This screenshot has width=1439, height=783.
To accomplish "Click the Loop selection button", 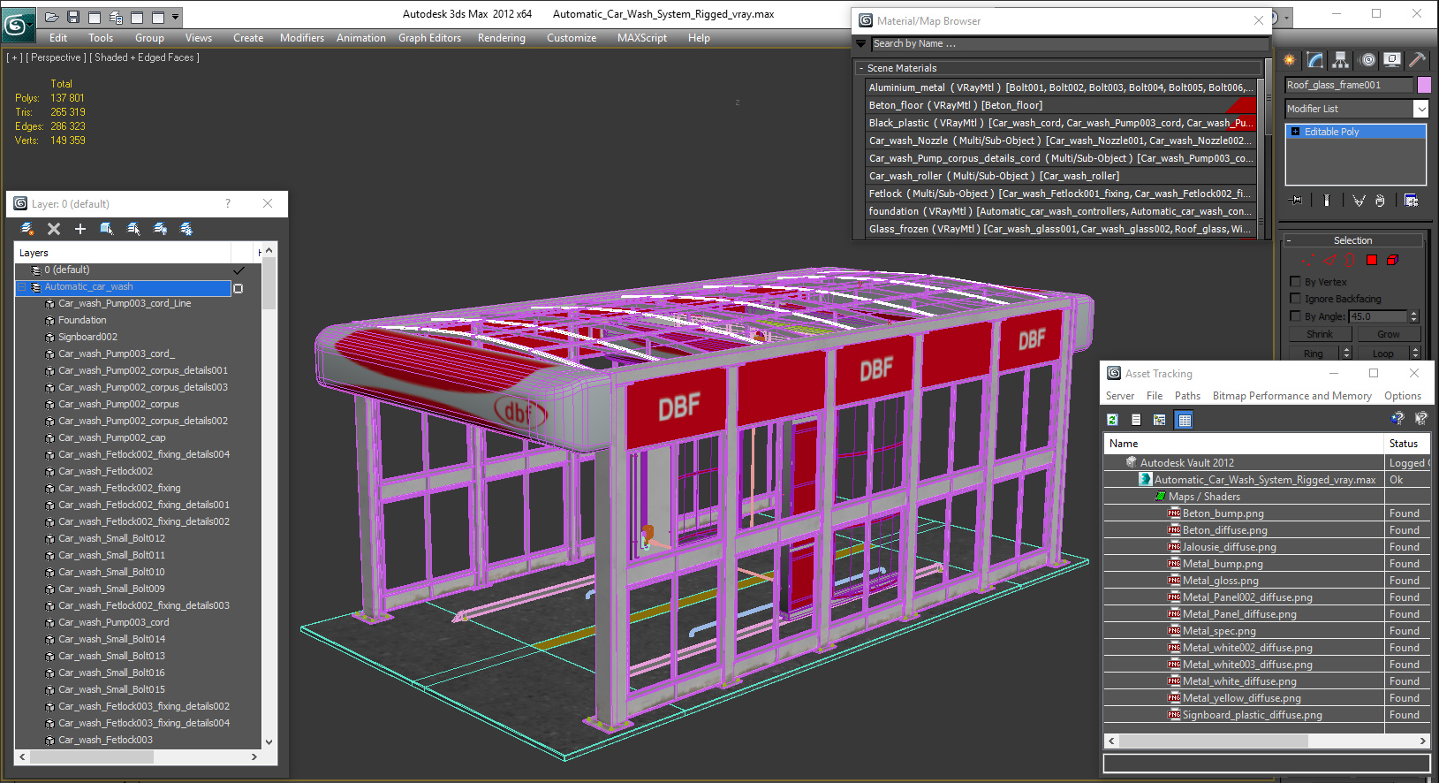I will pos(1382,353).
